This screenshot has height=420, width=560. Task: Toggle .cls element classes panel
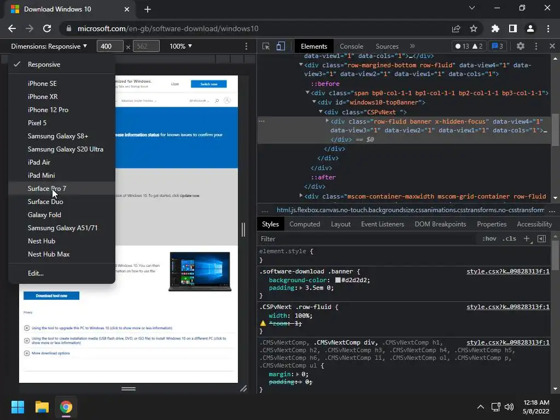click(509, 238)
